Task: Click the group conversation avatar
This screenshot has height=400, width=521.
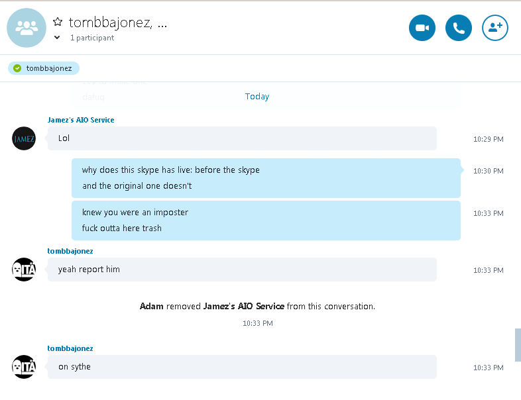Action: (x=27, y=28)
